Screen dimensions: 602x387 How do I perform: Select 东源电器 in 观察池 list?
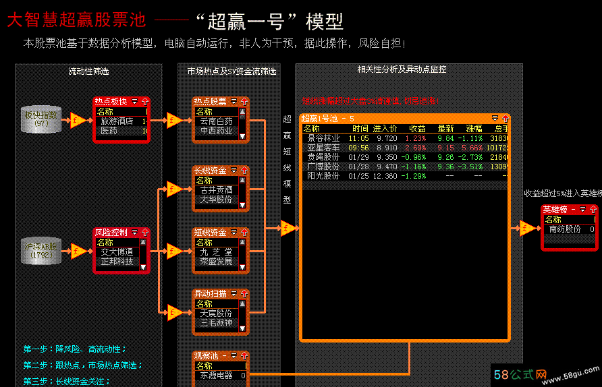click(216, 376)
